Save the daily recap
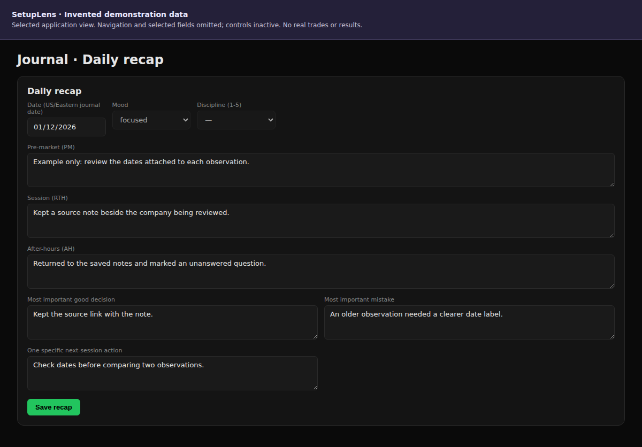642x447 pixels. click(x=53, y=407)
